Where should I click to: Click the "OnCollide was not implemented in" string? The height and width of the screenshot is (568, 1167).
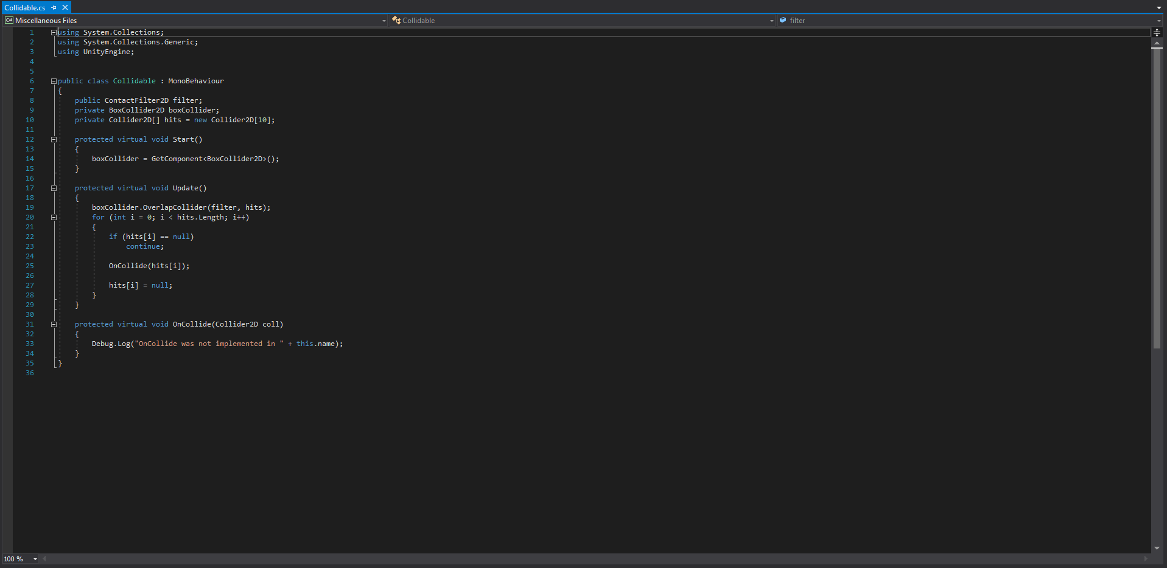coord(209,344)
